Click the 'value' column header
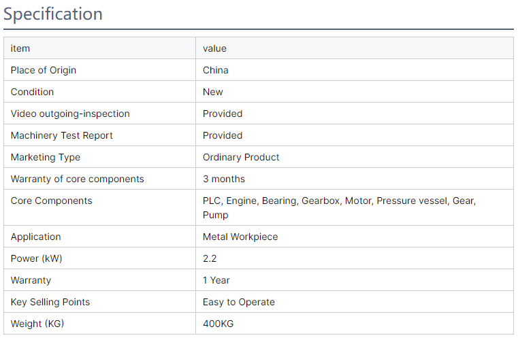This screenshot has height=342, width=518. click(x=214, y=48)
